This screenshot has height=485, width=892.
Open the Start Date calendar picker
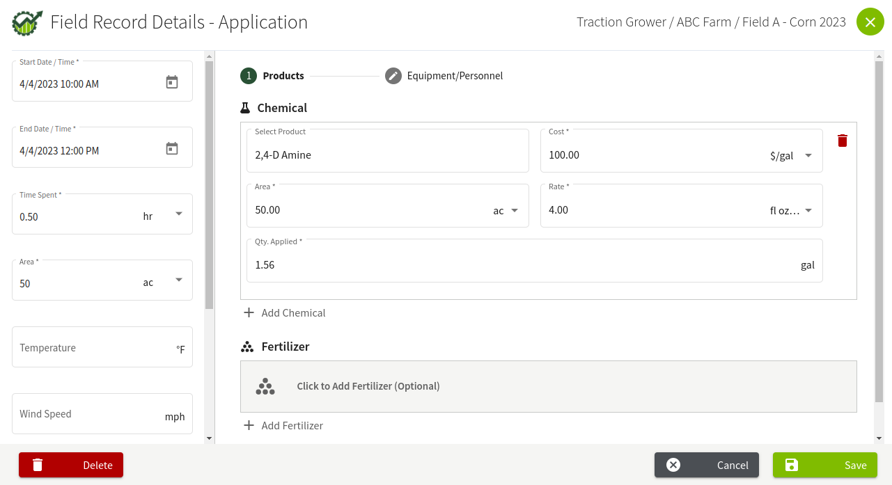[x=172, y=82]
